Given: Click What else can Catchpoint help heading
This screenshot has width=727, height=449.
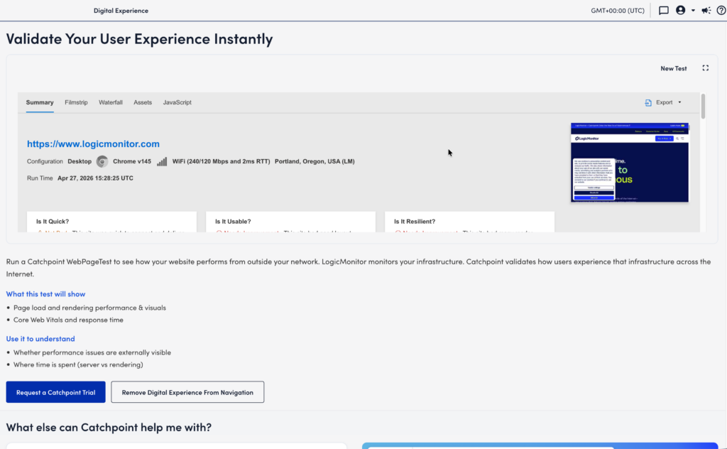Looking at the screenshot, I should [x=109, y=427].
